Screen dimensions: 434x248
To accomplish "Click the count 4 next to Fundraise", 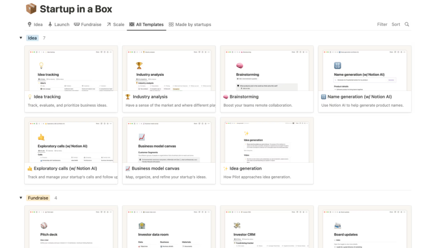I will (55, 198).
